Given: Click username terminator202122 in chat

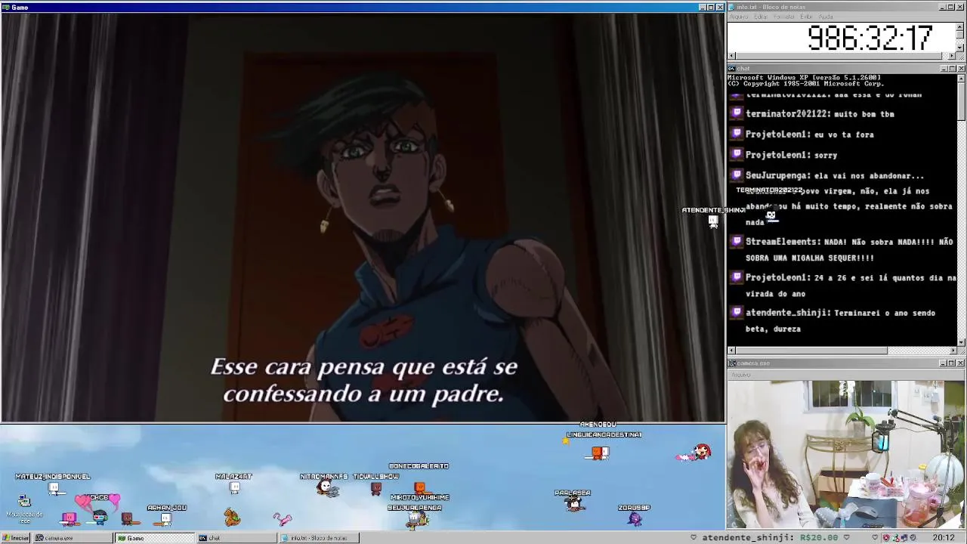Looking at the screenshot, I should click(786, 113).
